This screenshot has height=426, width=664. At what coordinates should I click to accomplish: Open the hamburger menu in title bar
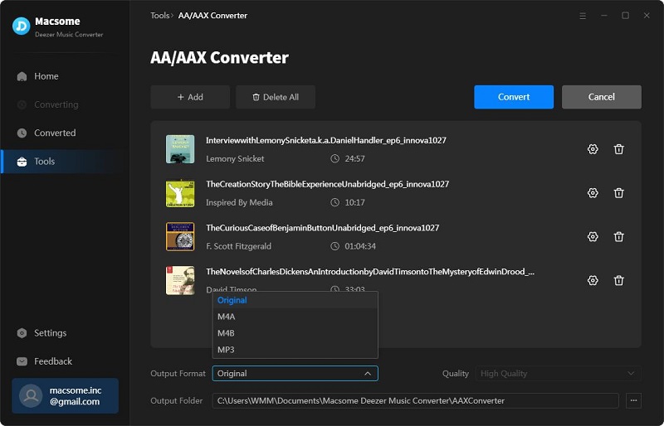point(583,16)
